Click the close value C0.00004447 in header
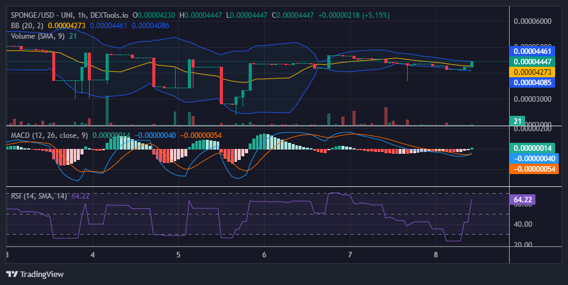The height and width of the screenshot is (285, 568). coord(293,15)
